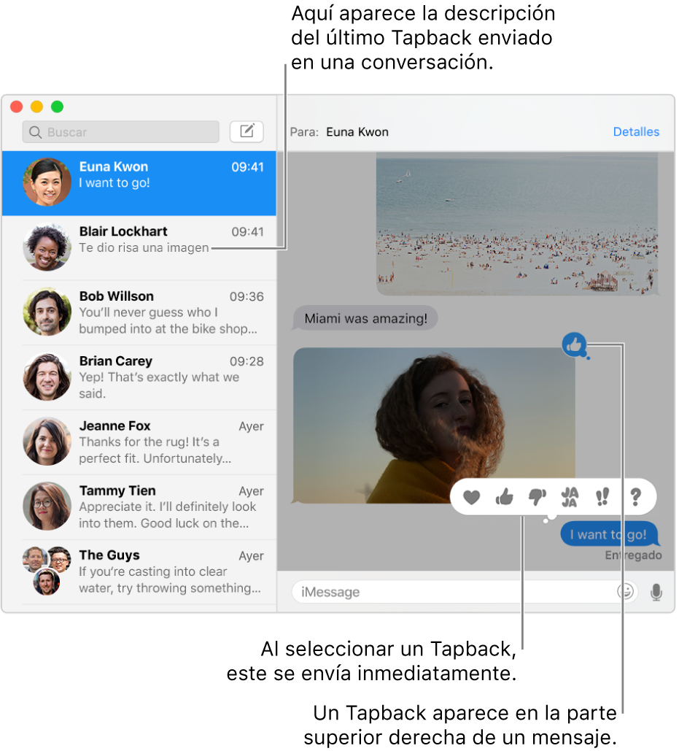Click Euna Kwon's avatar picture
The height and width of the screenshot is (751, 679).
(x=47, y=182)
